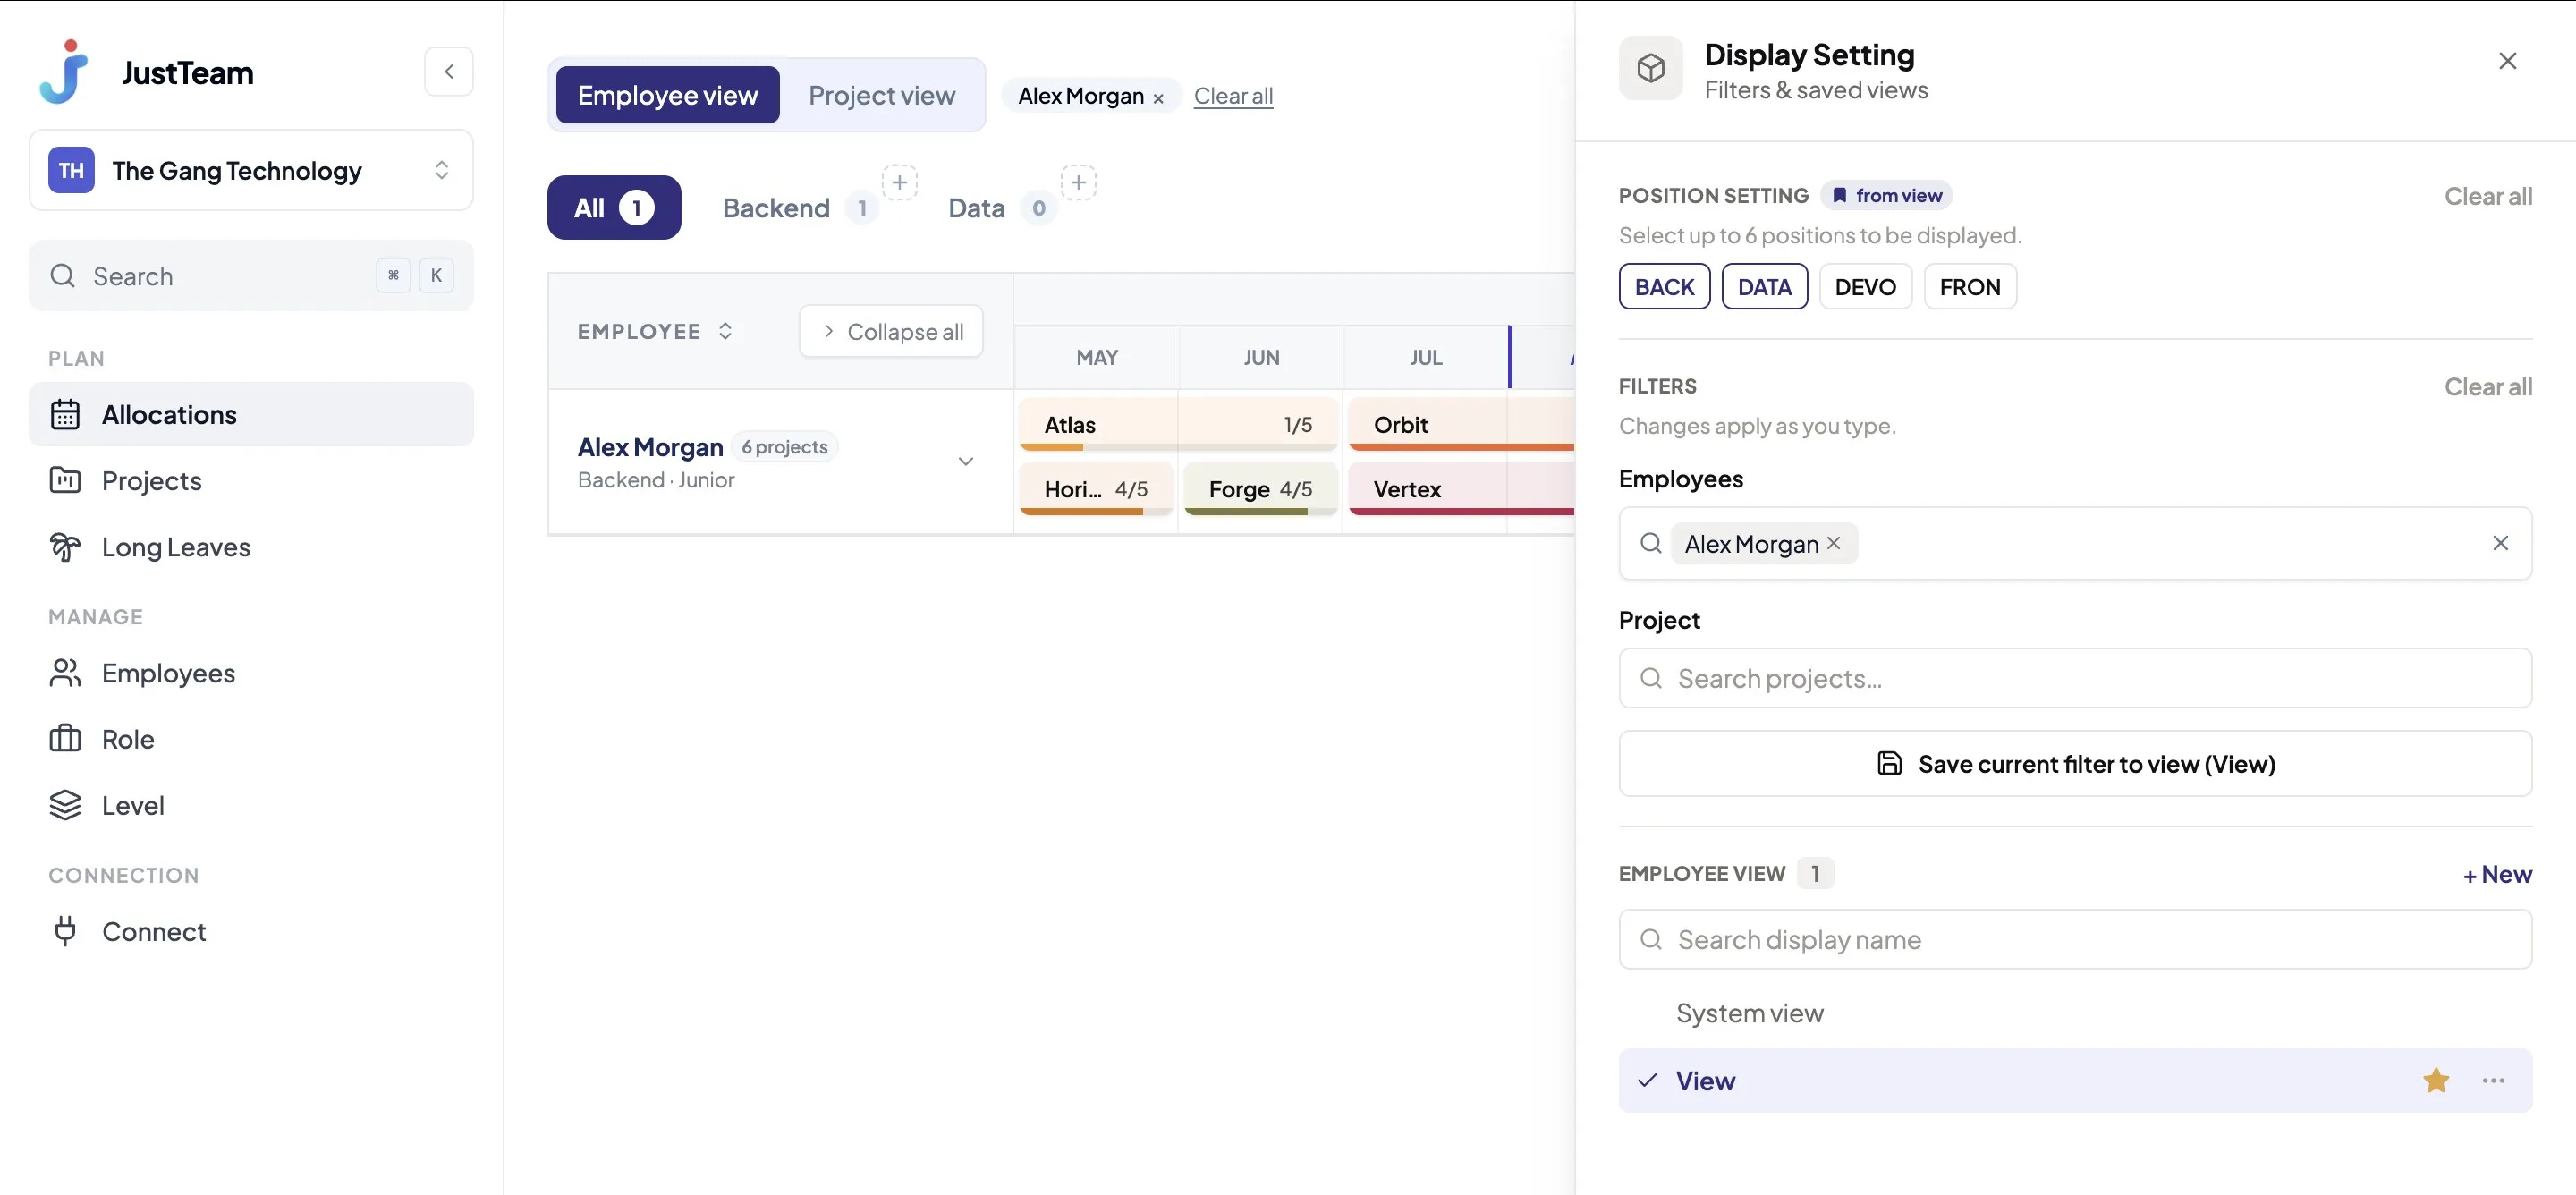Click the Display Setting cube icon
The image size is (2576, 1195).
tap(1650, 68)
